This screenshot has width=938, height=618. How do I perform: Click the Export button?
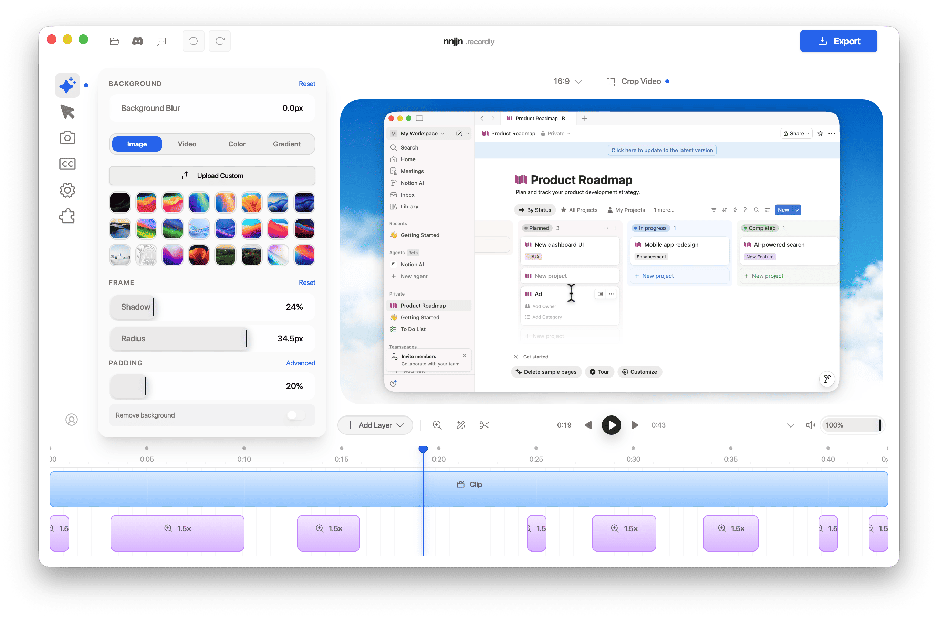click(x=838, y=41)
